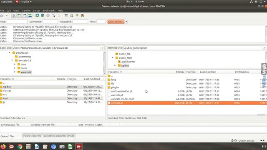Sort remote list by Last modified column
This screenshot has width=267, height=150.
click(x=208, y=72)
